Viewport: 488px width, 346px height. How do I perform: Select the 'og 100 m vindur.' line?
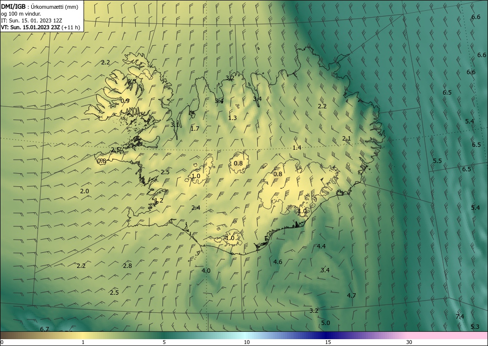[x=21, y=14]
